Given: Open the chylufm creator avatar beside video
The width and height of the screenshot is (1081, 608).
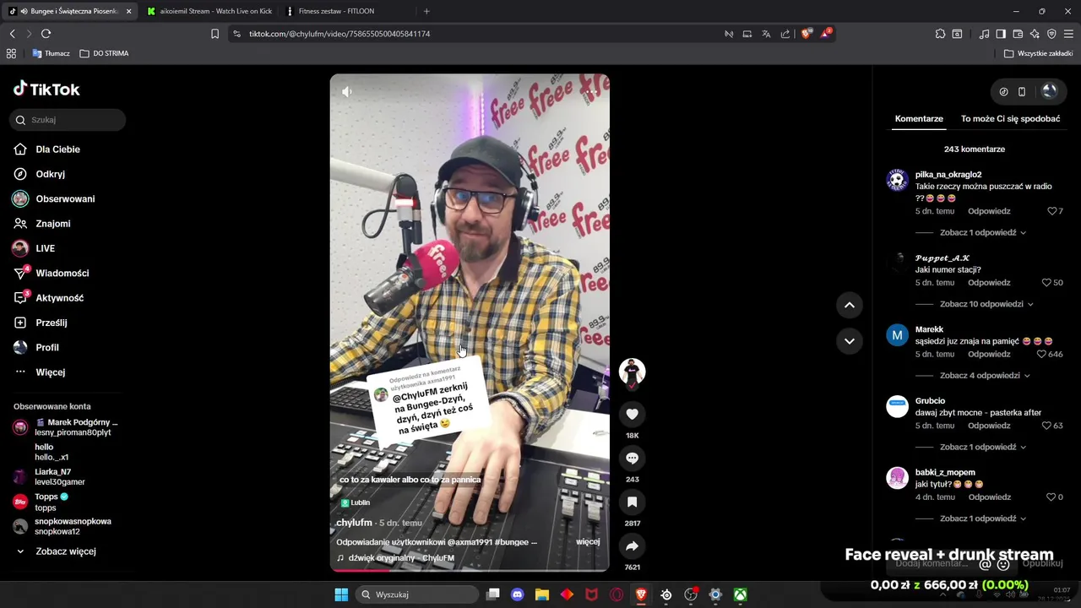Looking at the screenshot, I should (x=632, y=372).
